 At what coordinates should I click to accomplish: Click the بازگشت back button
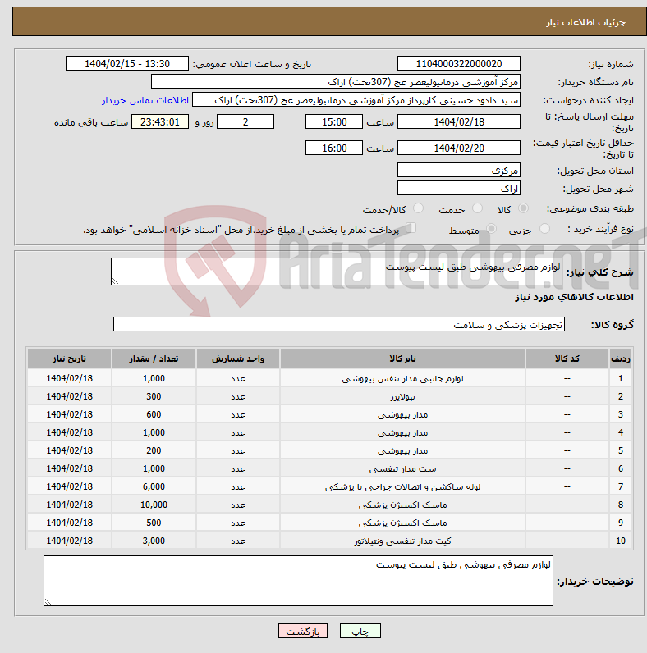pyautogui.click(x=303, y=631)
